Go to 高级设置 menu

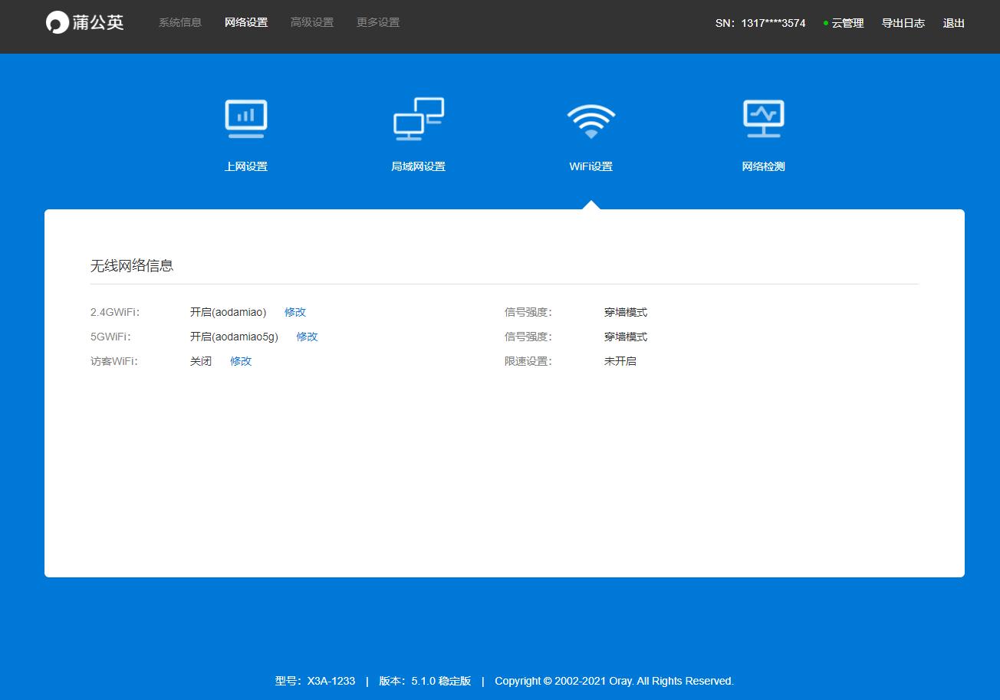(312, 23)
